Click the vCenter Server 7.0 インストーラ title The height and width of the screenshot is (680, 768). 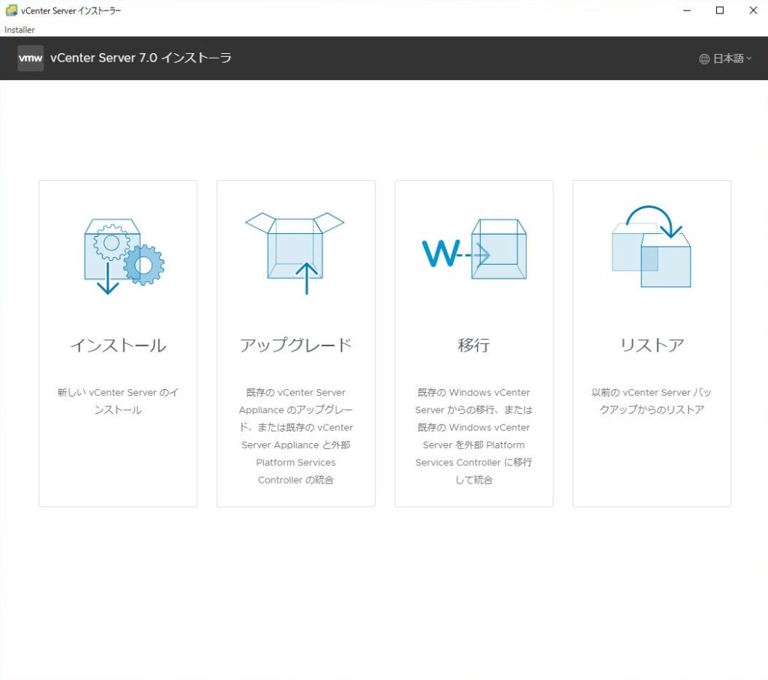141,58
